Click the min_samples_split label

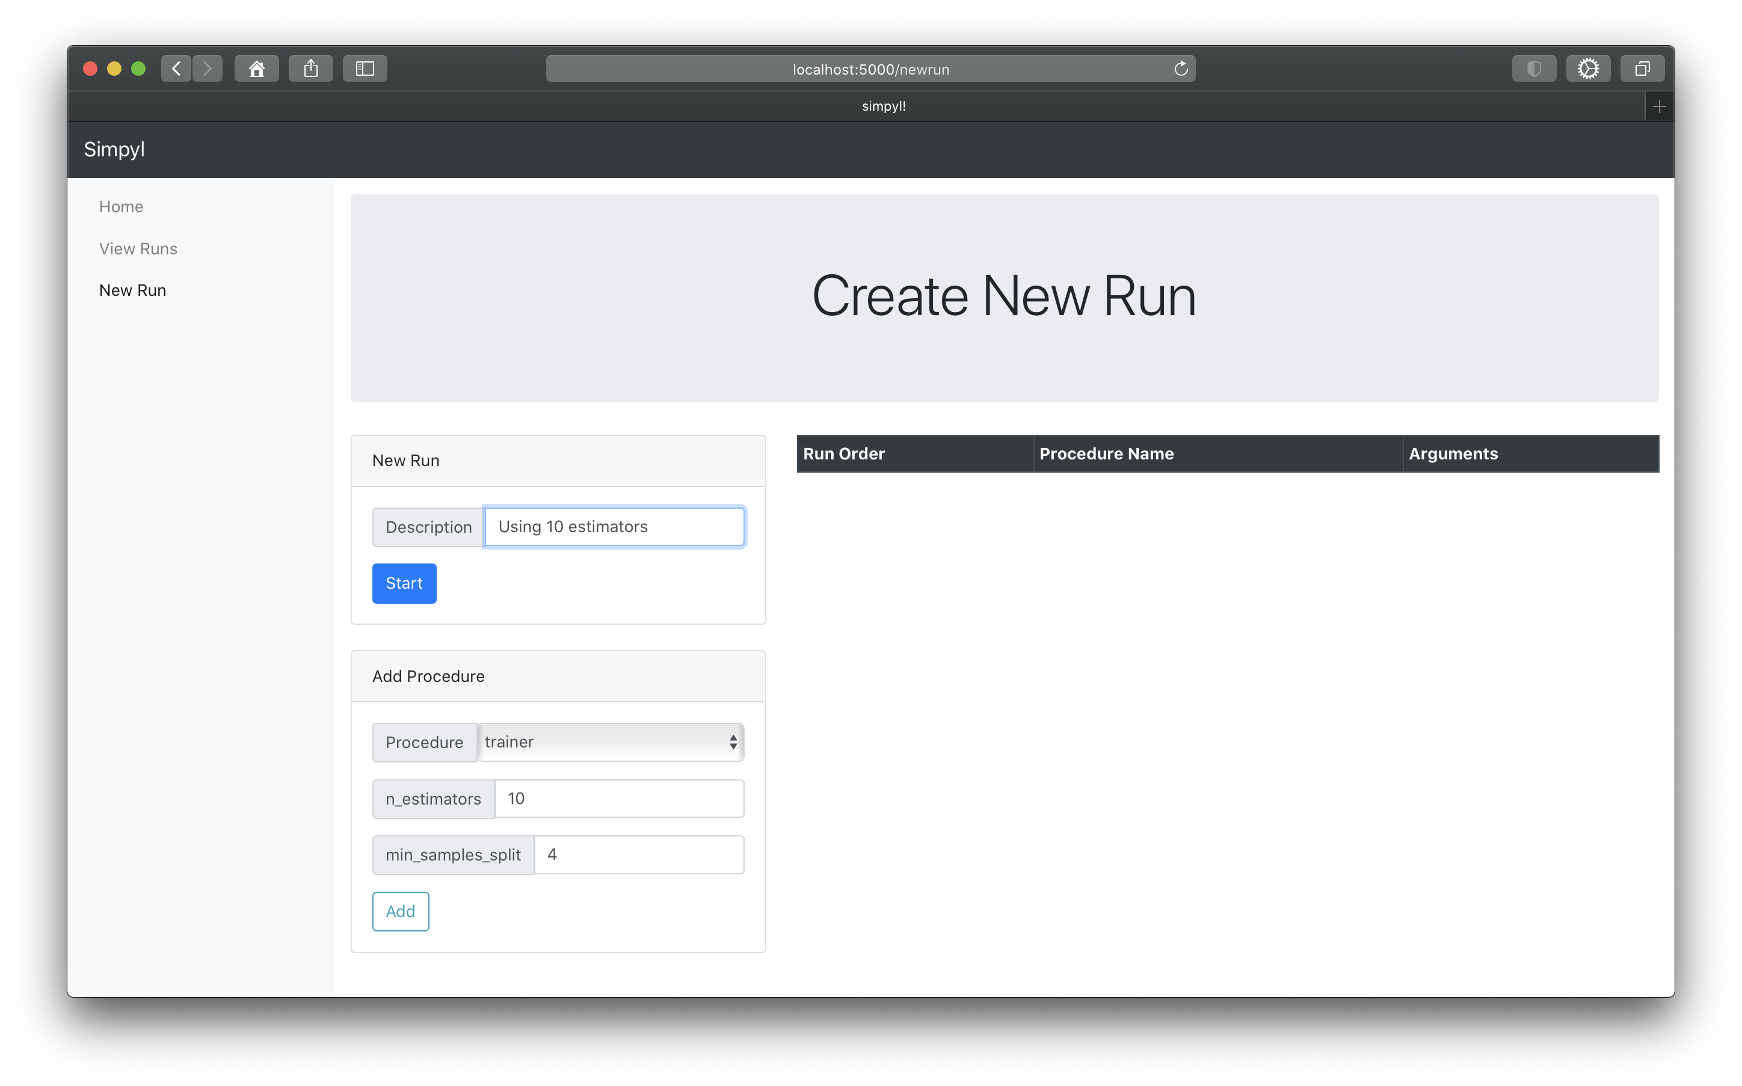[454, 856]
